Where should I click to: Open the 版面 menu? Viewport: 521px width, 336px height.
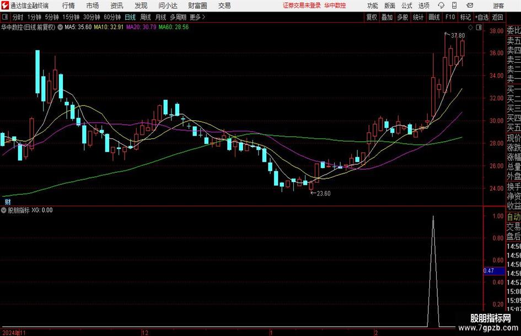click(389, 6)
